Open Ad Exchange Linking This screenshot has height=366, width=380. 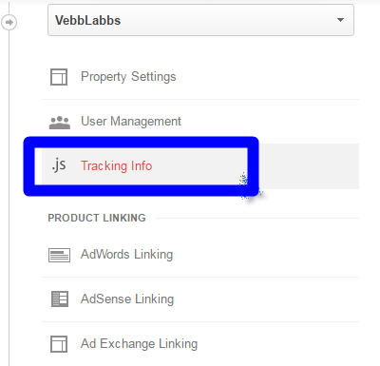coord(139,344)
